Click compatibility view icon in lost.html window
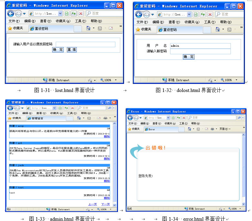 (67, 14)
